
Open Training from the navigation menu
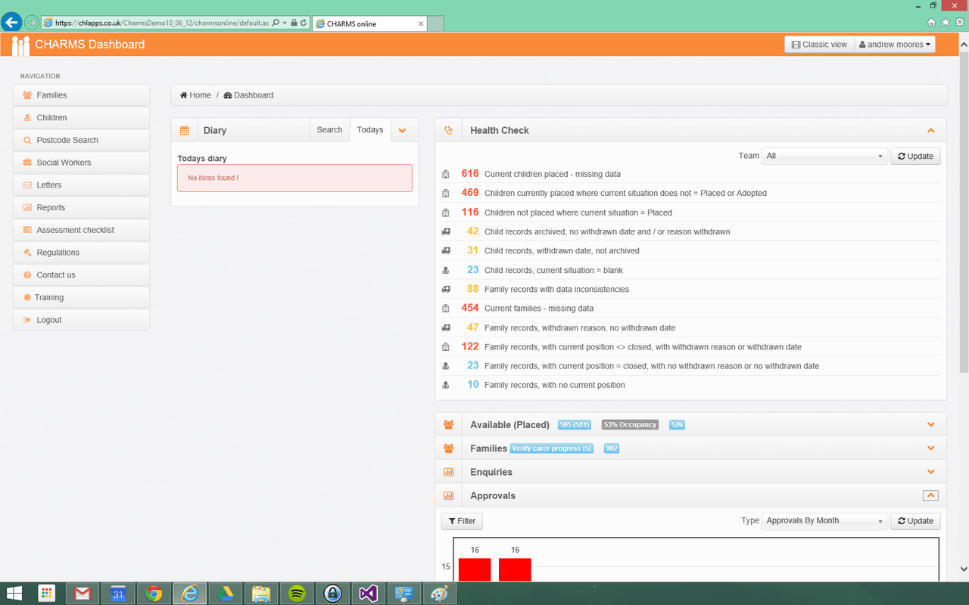tap(81, 297)
